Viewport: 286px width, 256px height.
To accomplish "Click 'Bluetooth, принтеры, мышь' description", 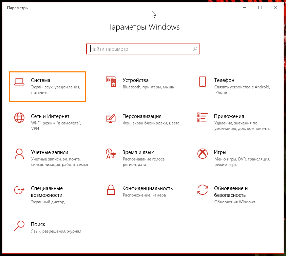I will pos(148,87).
